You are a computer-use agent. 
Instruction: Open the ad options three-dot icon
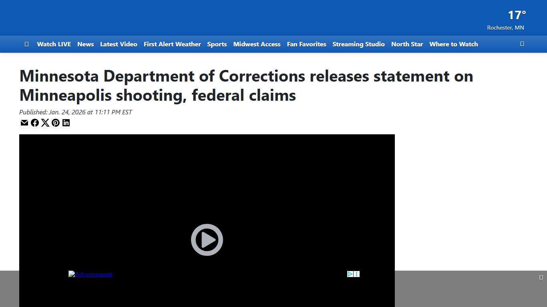point(356,273)
